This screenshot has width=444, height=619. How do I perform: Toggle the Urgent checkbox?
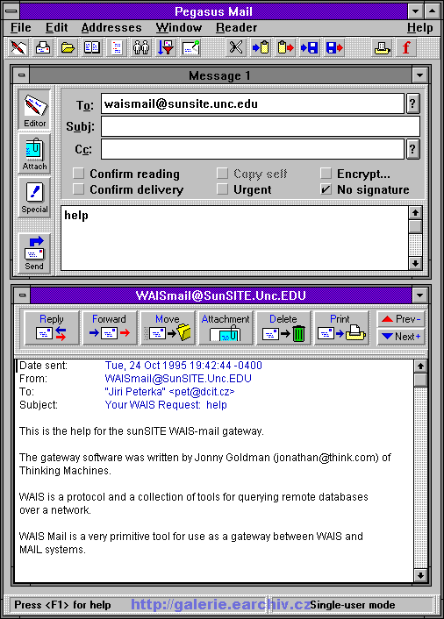point(222,189)
